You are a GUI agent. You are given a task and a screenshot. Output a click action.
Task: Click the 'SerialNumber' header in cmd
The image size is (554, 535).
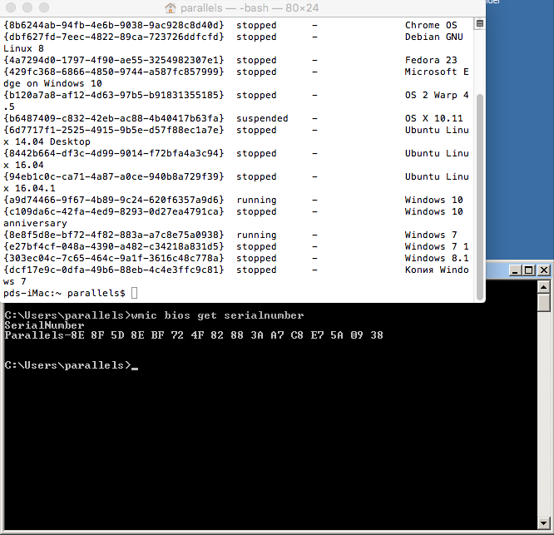[x=44, y=325]
